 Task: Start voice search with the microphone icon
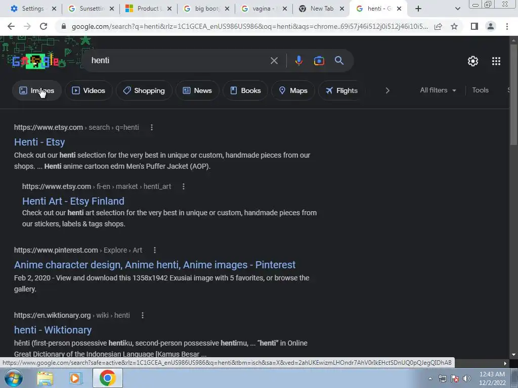(x=298, y=61)
